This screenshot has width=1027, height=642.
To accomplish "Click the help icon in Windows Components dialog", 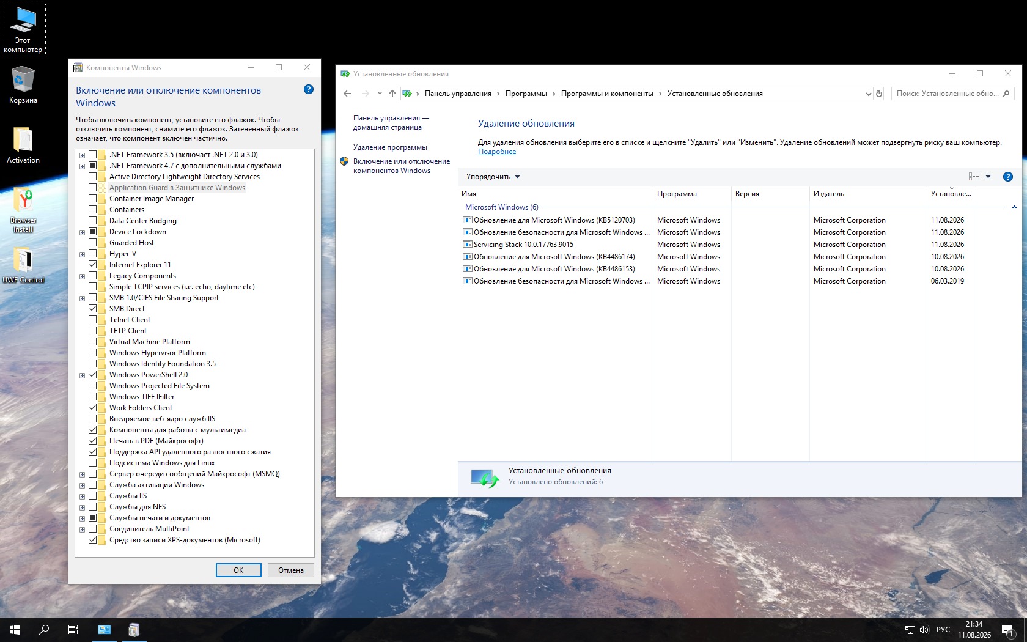I will tap(309, 89).
